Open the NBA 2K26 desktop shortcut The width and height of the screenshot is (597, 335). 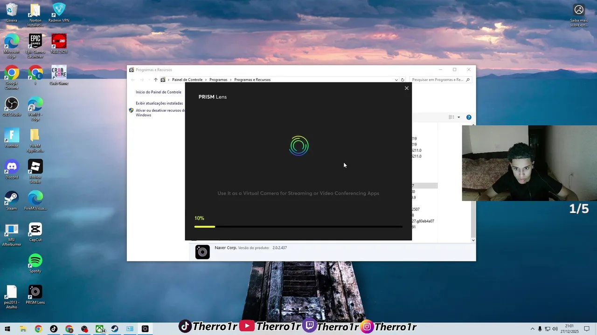[x=59, y=44]
